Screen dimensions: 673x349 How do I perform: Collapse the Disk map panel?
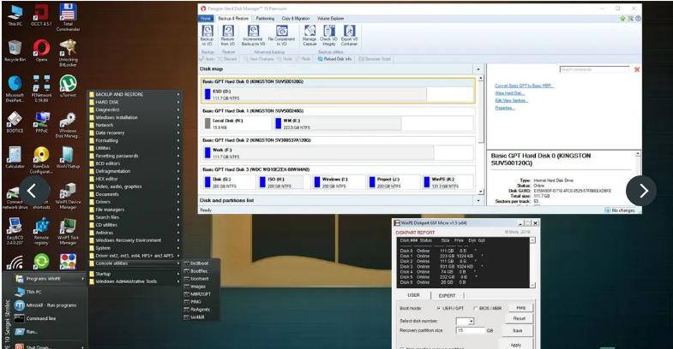point(478,68)
